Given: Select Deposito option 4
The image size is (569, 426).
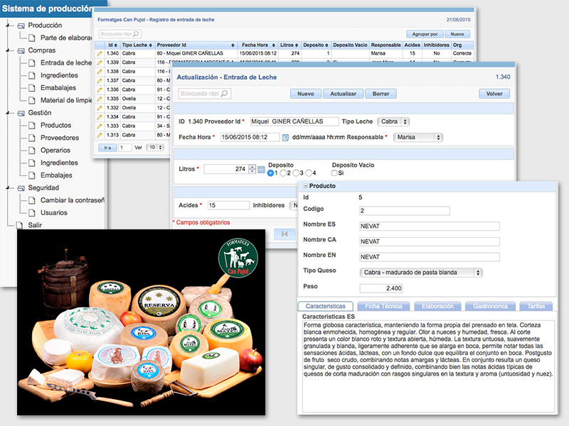Looking at the screenshot, I should coord(309,173).
